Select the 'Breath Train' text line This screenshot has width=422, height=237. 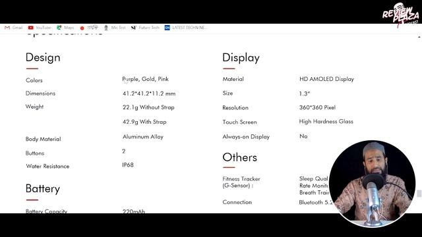click(x=315, y=193)
